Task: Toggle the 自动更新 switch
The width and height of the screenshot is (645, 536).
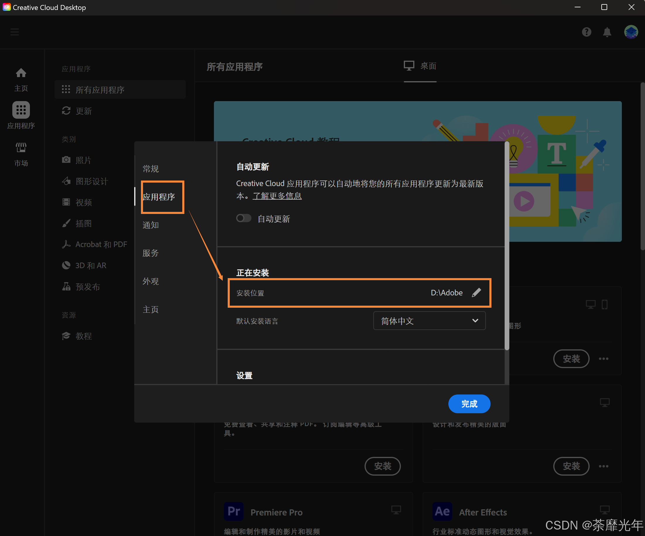Action: pyautogui.click(x=244, y=218)
